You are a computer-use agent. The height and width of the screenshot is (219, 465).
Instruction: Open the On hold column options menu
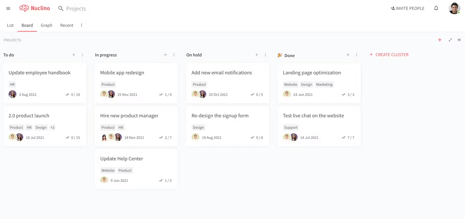265,55
